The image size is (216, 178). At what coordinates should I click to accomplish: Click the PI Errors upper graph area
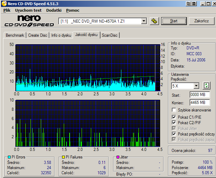(88, 68)
